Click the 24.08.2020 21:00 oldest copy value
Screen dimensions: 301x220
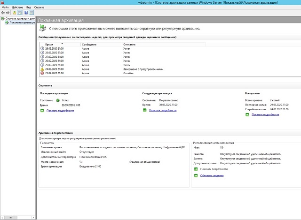coord(279,109)
